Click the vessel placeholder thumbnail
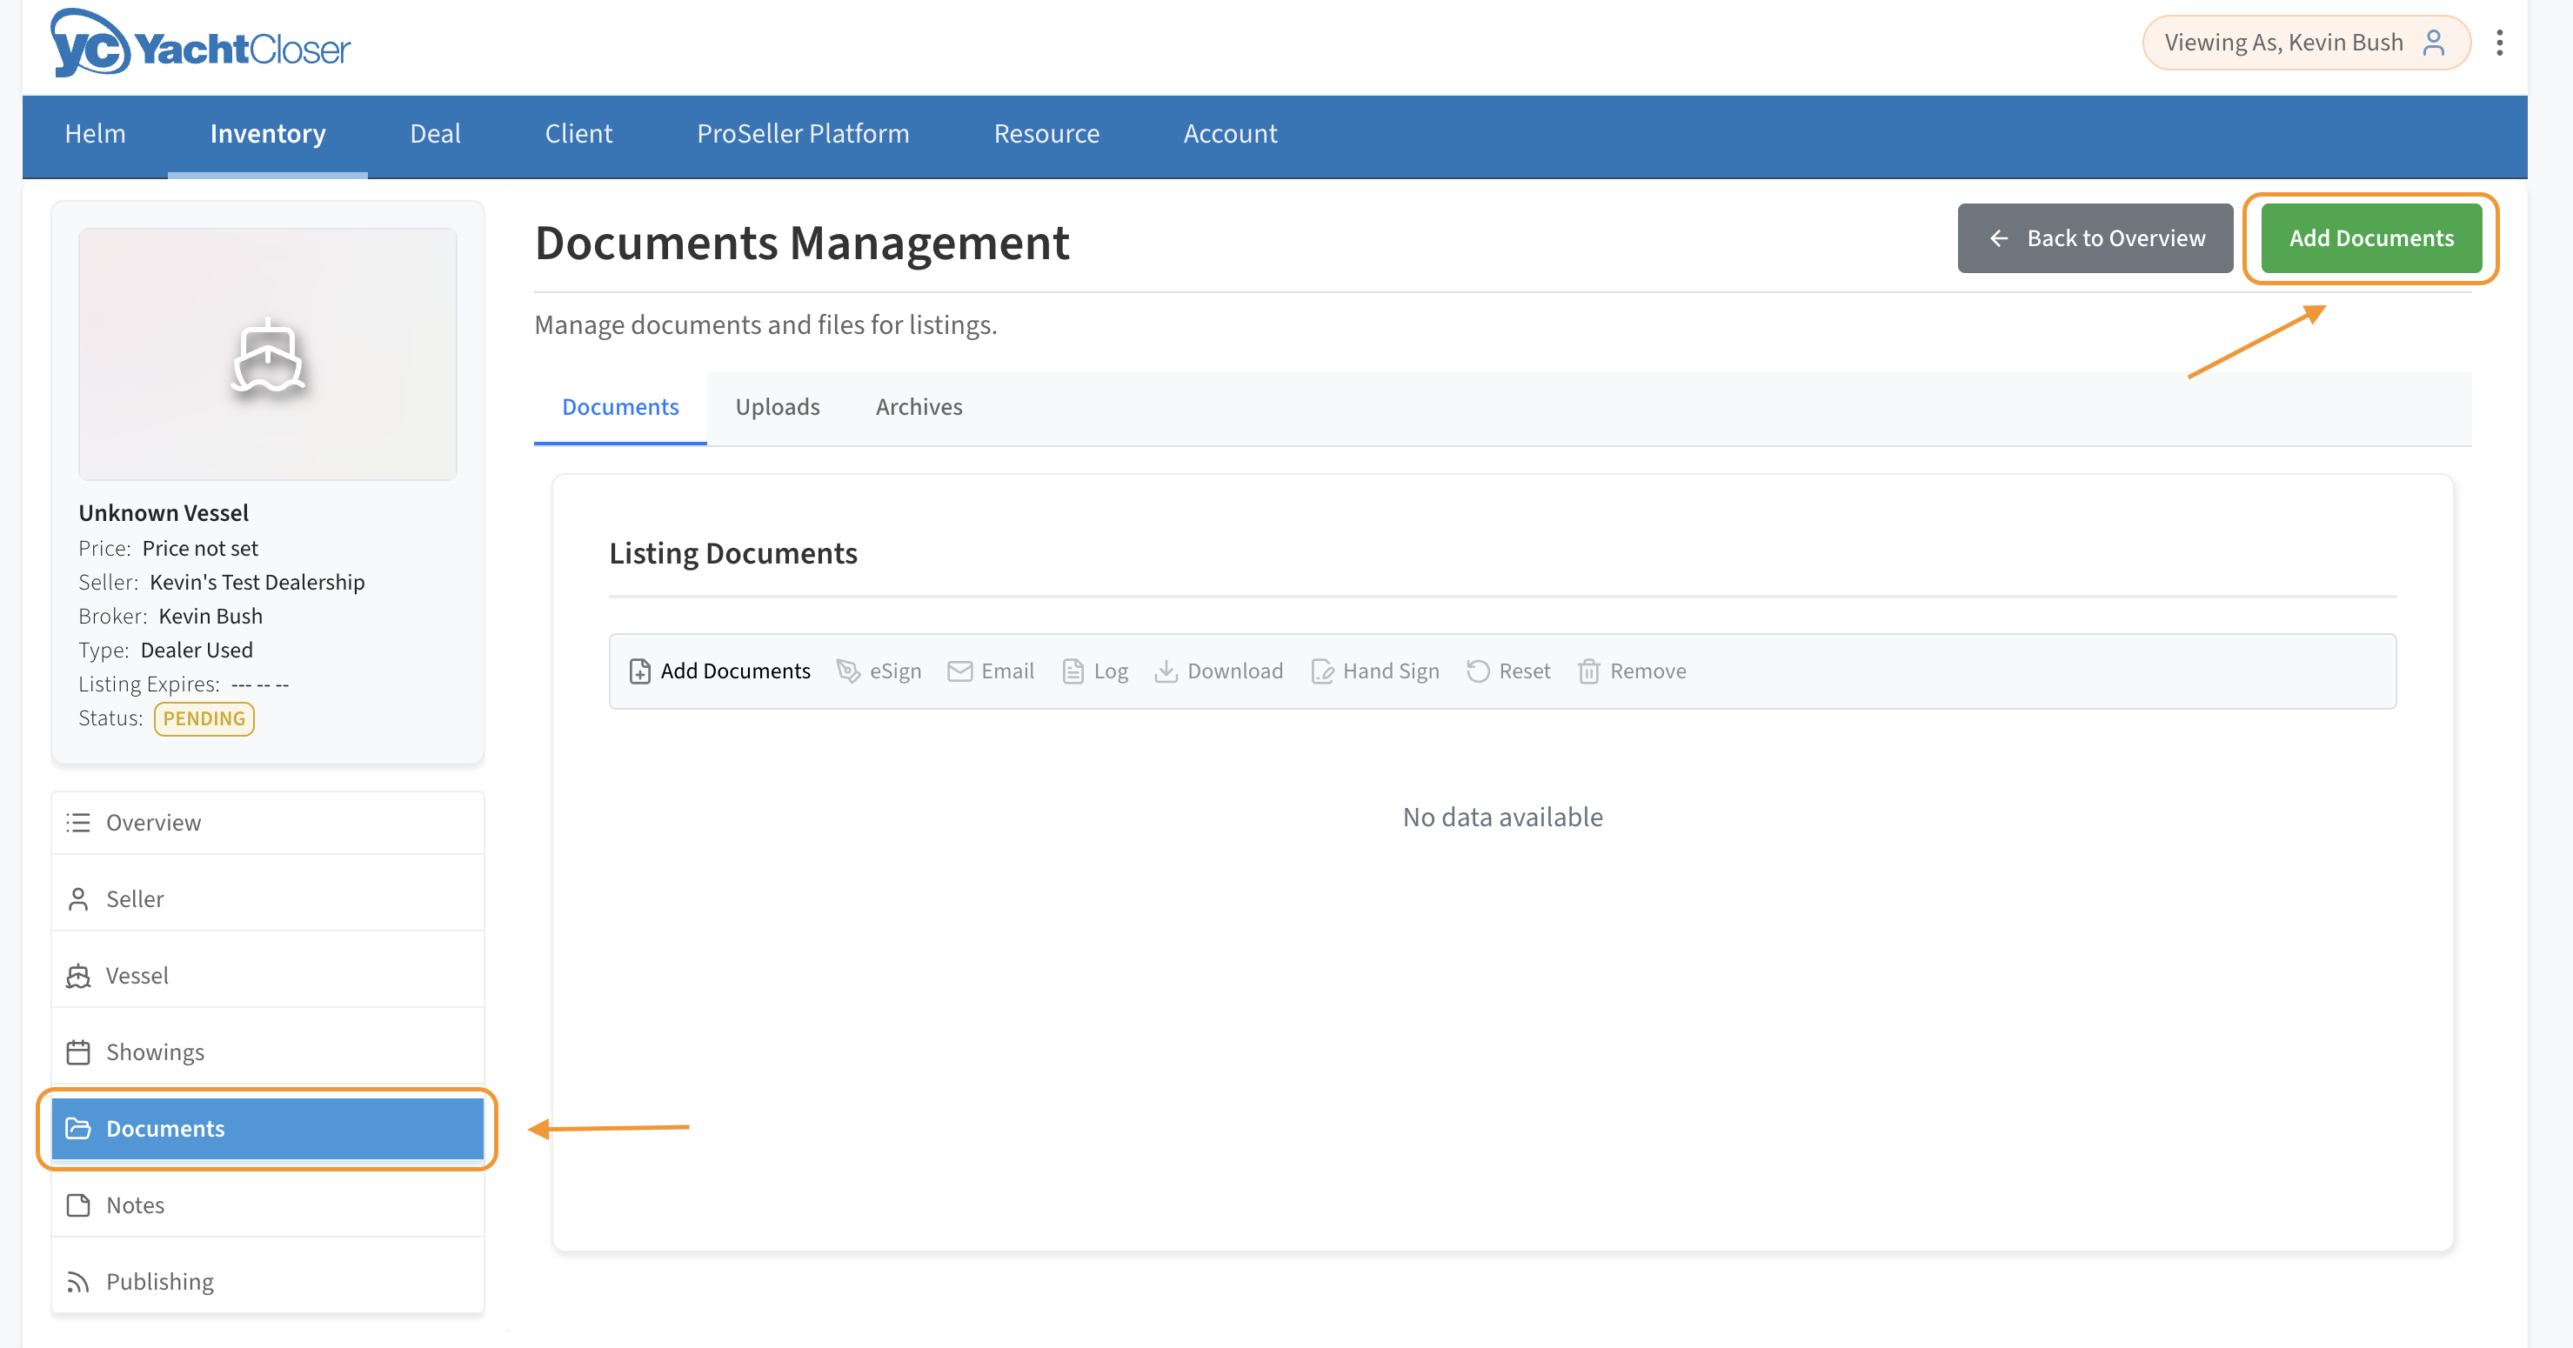Screen dimensions: 2573x1348 (x=267, y=353)
